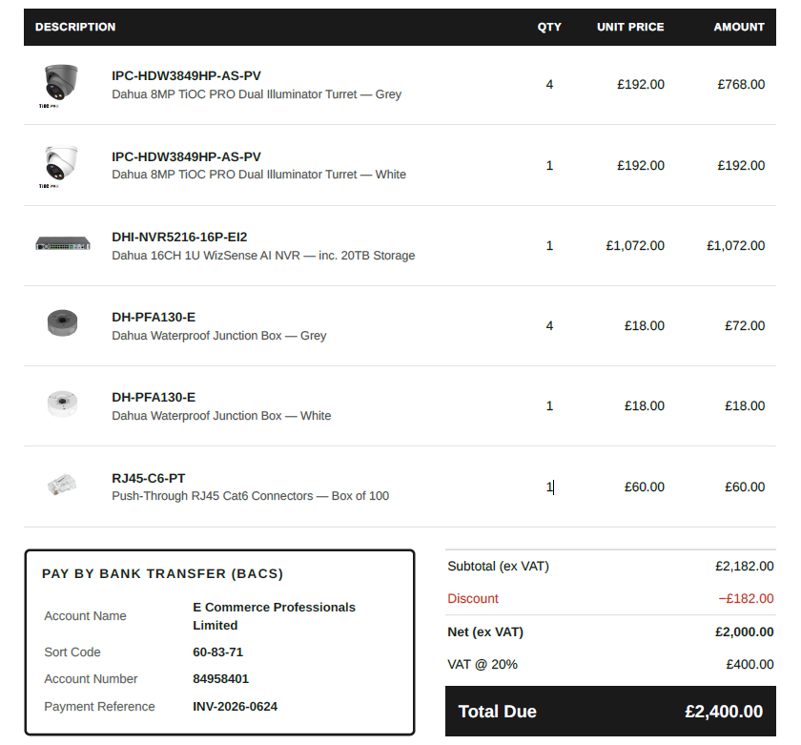
Task: Click the UNIT PRICE column header
Action: (x=630, y=27)
